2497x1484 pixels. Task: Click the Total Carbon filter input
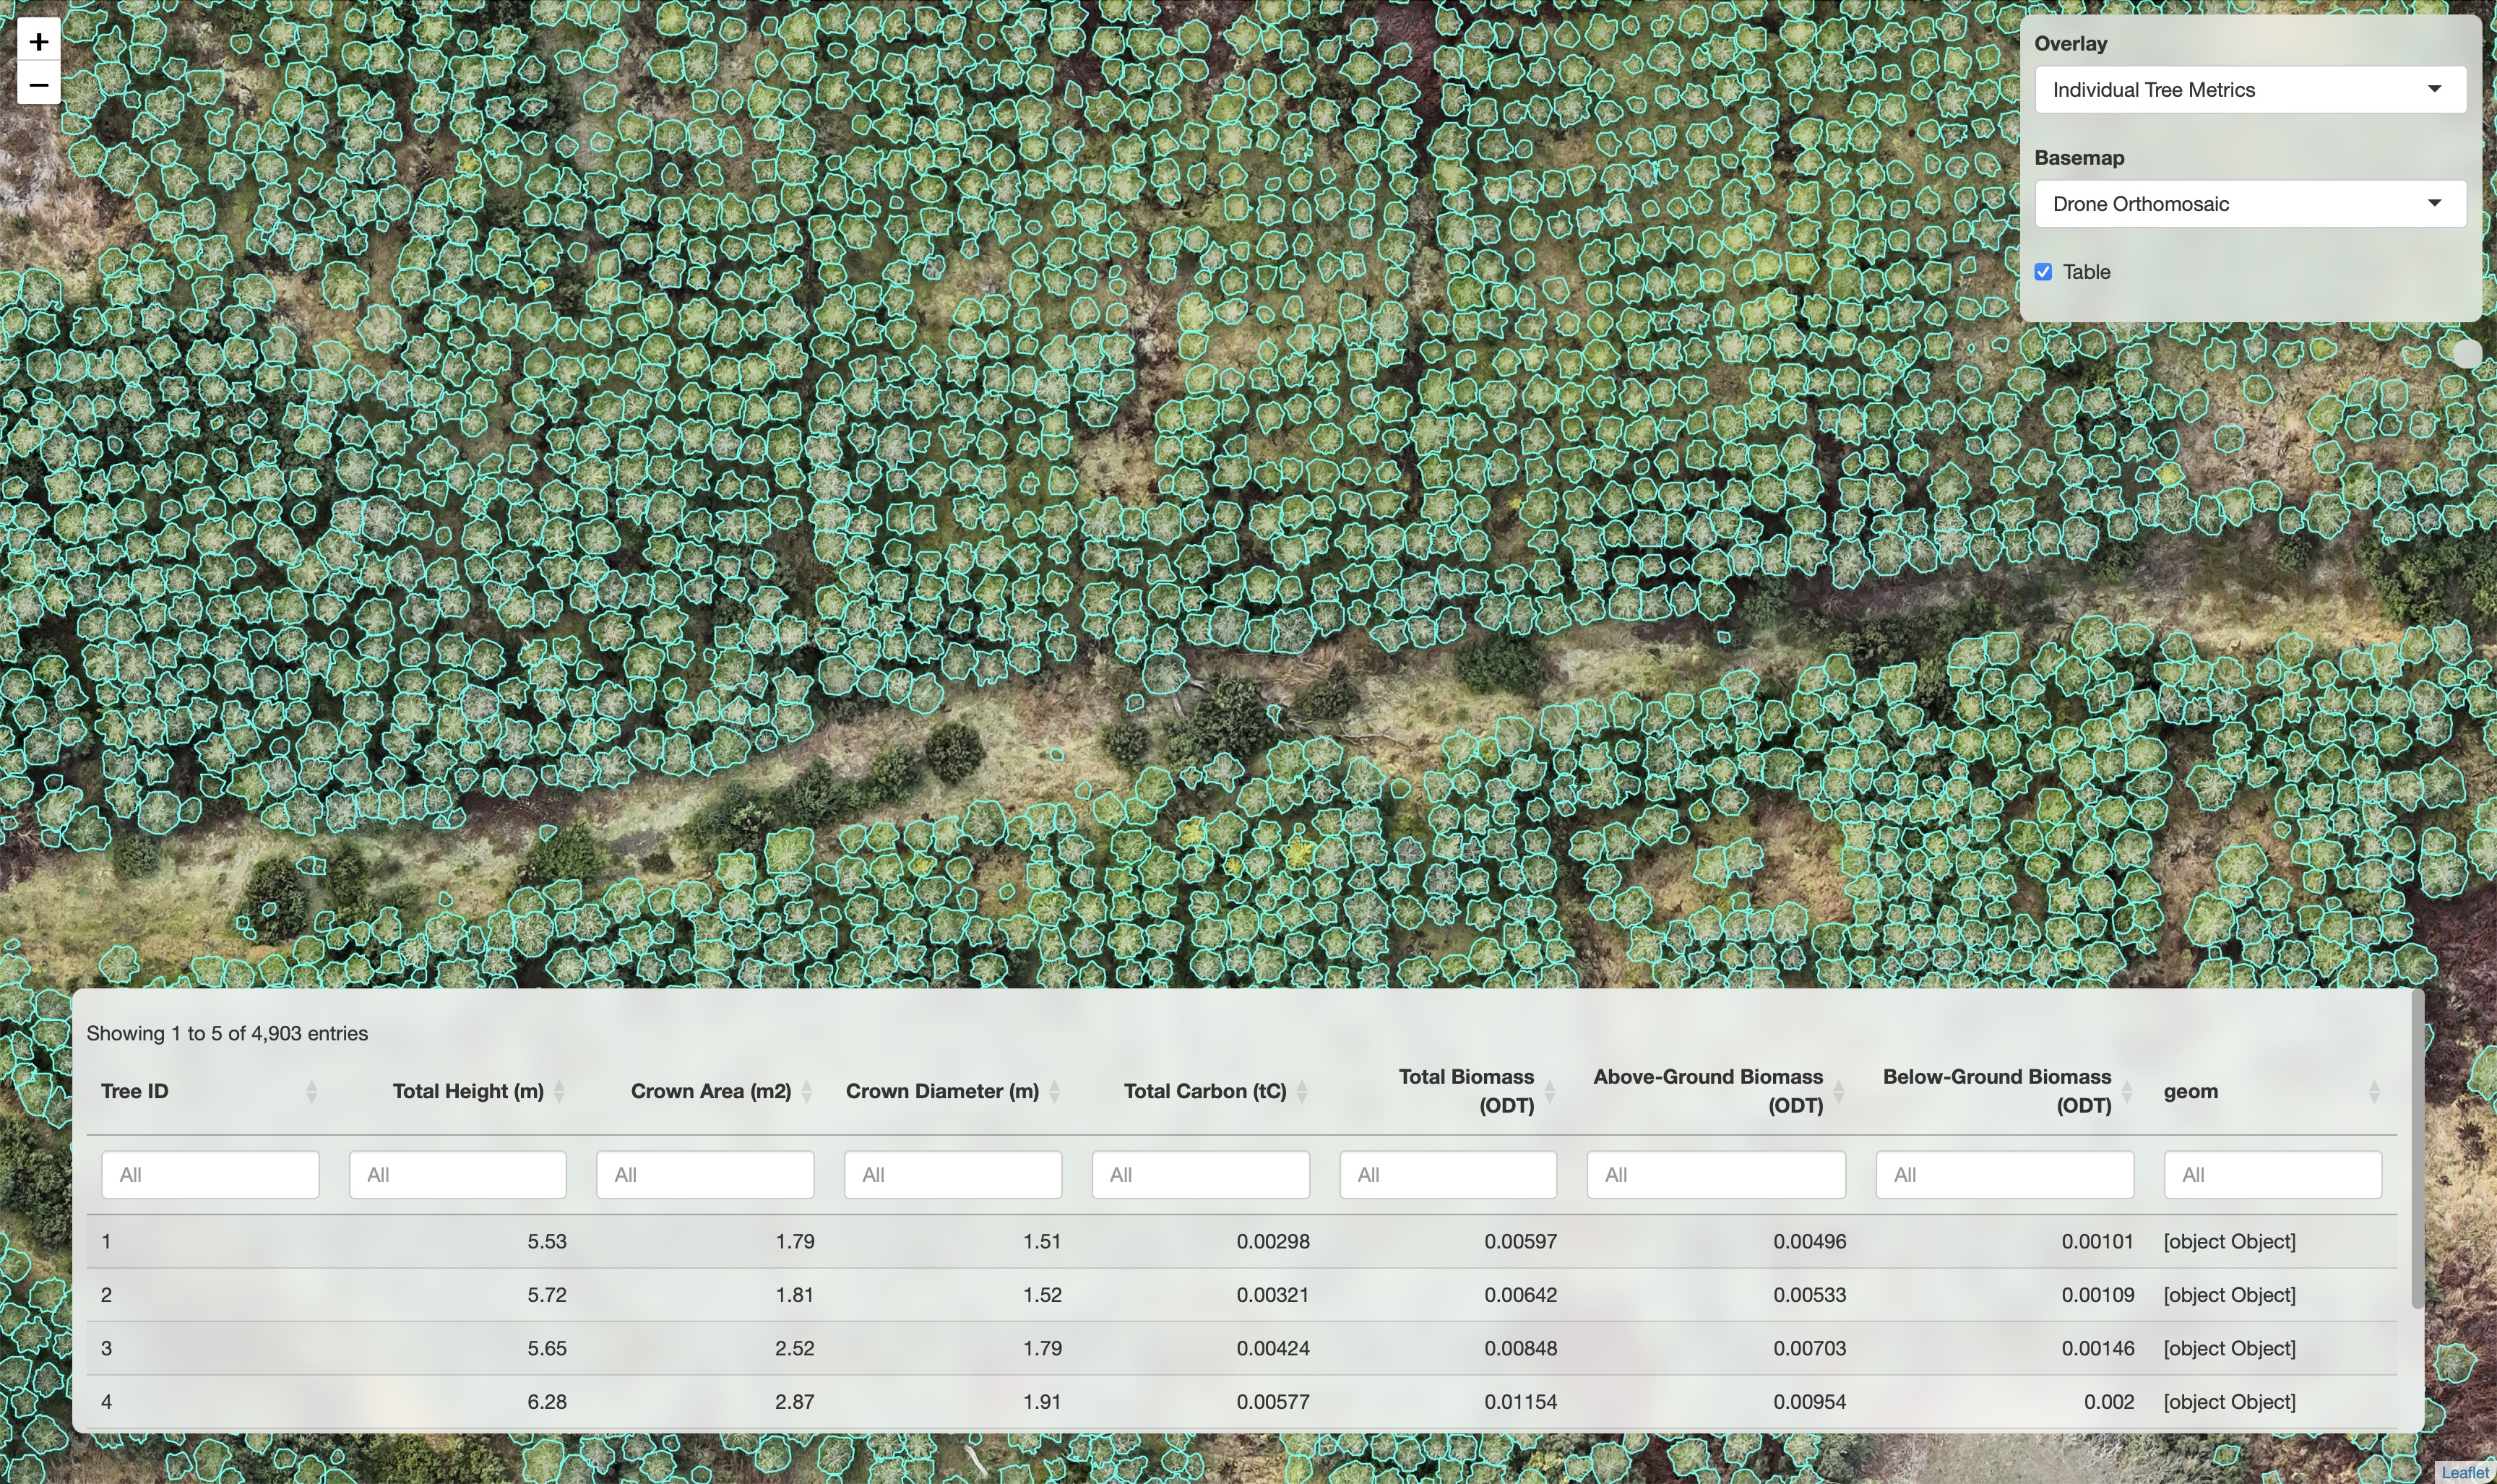pos(1200,1175)
